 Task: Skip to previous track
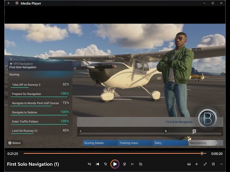pyautogui.click(x=97, y=164)
